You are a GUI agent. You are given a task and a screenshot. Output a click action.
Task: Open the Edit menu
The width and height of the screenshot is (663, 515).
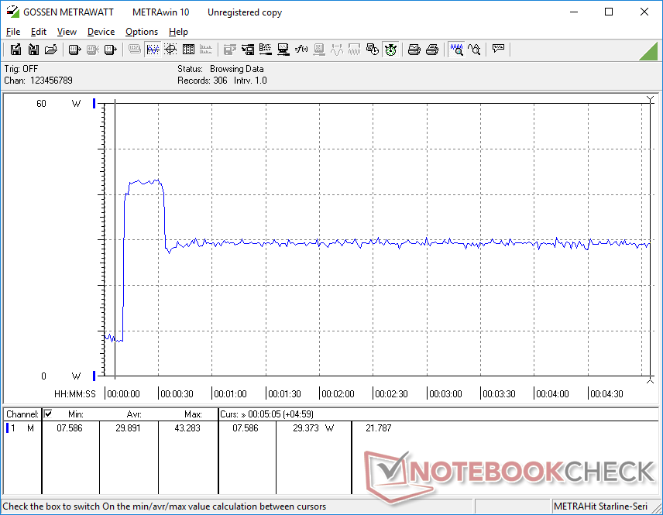[x=38, y=32]
